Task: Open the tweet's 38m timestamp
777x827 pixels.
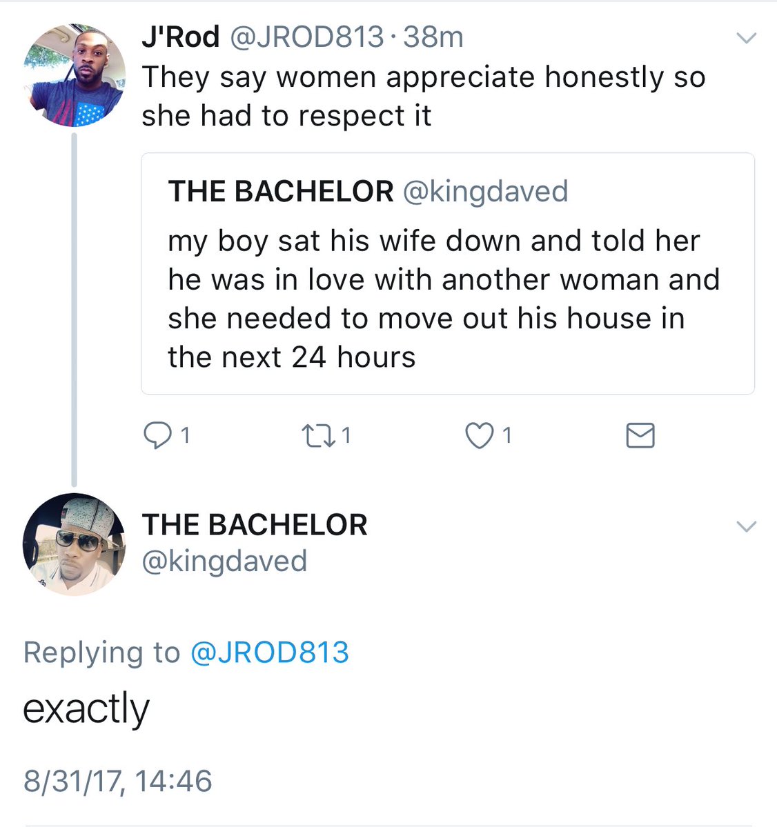Action: click(433, 37)
